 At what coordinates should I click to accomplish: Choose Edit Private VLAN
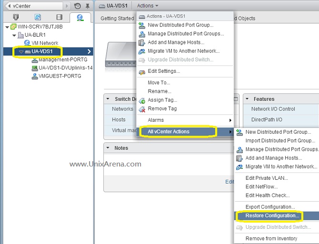pyautogui.click(x=277, y=178)
